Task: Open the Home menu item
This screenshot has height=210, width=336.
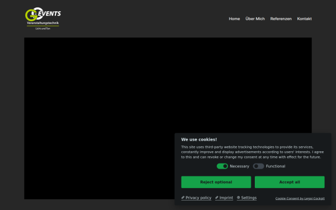Action: tap(234, 19)
